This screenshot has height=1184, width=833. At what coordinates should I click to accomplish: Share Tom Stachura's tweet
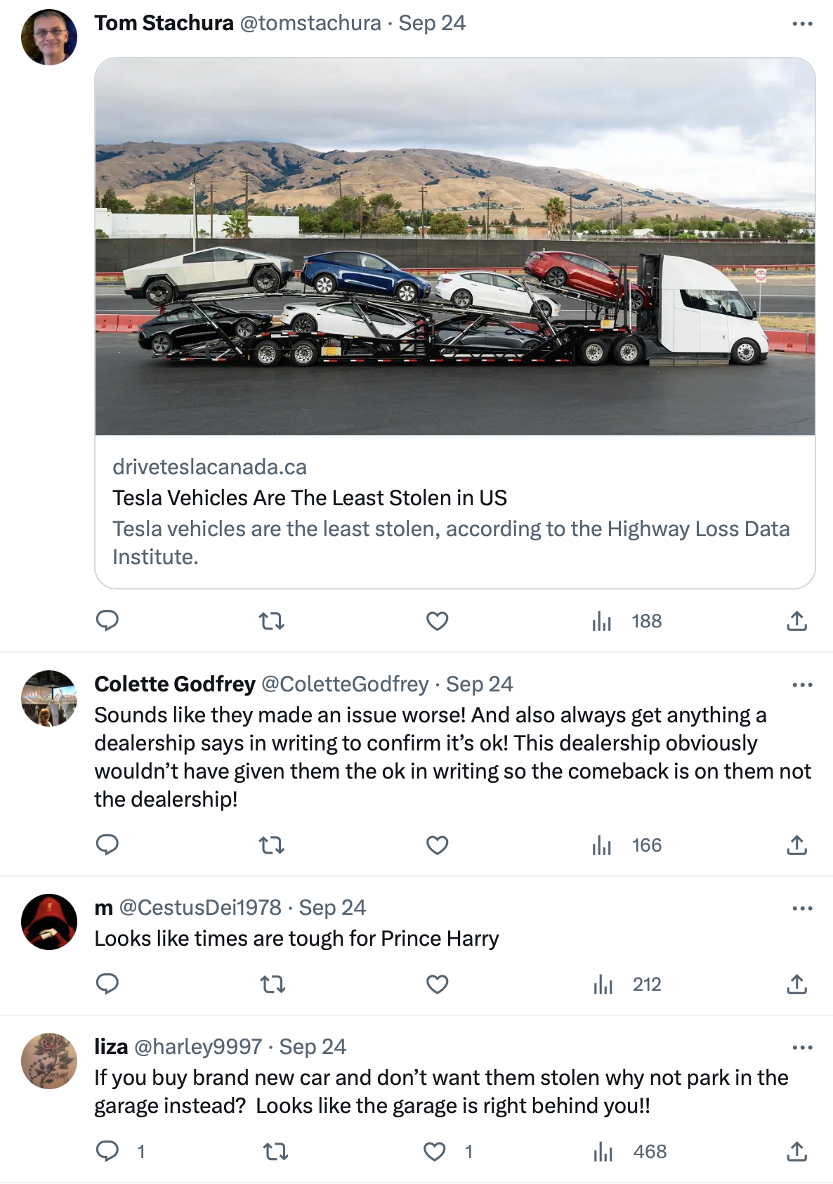pyautogui.click(x=796, y=621)
